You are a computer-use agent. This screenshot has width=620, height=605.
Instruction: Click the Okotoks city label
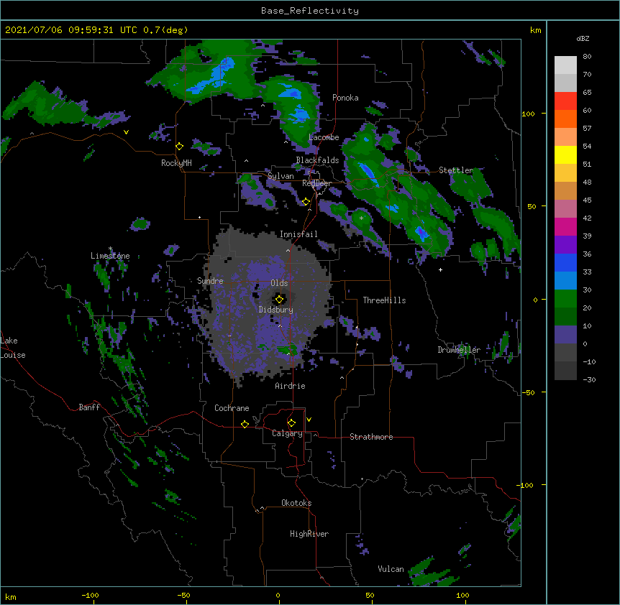pos(296,503)
